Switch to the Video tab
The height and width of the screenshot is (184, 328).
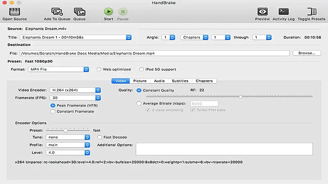121,81
